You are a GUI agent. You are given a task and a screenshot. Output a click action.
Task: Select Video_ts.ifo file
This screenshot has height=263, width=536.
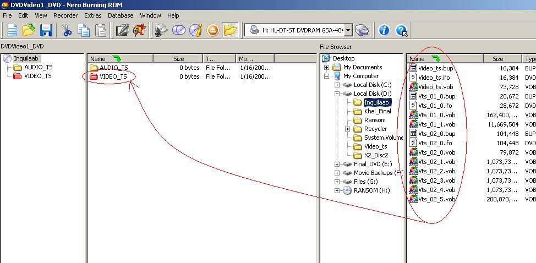pyautogui.click(x=434, y=78)
